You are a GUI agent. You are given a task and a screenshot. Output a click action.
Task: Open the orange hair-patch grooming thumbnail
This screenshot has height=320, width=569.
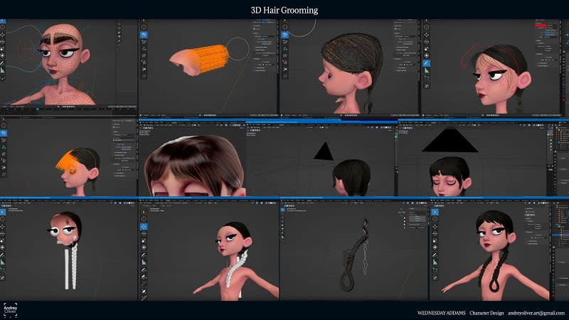(208, 67)
